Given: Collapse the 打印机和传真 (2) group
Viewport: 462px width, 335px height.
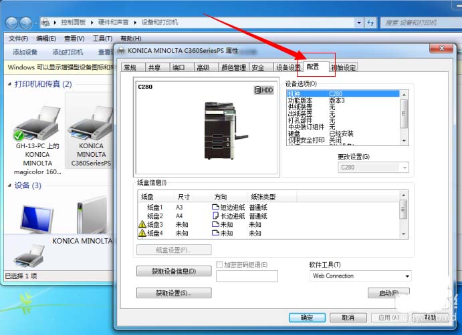Looking at the screenshot, I should [x=9, y=84].
